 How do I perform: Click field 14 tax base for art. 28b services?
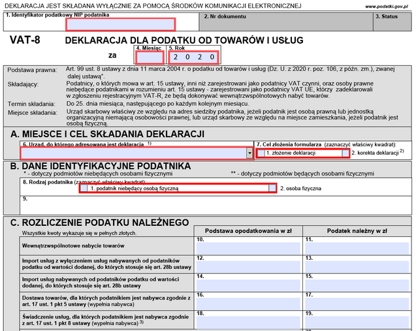[x=248, y=285]
